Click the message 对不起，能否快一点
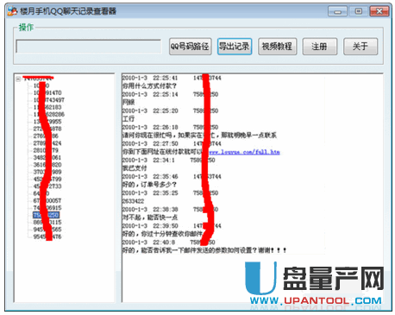Image resolution: width=395 pixels, height=315 pixels. 150,217
